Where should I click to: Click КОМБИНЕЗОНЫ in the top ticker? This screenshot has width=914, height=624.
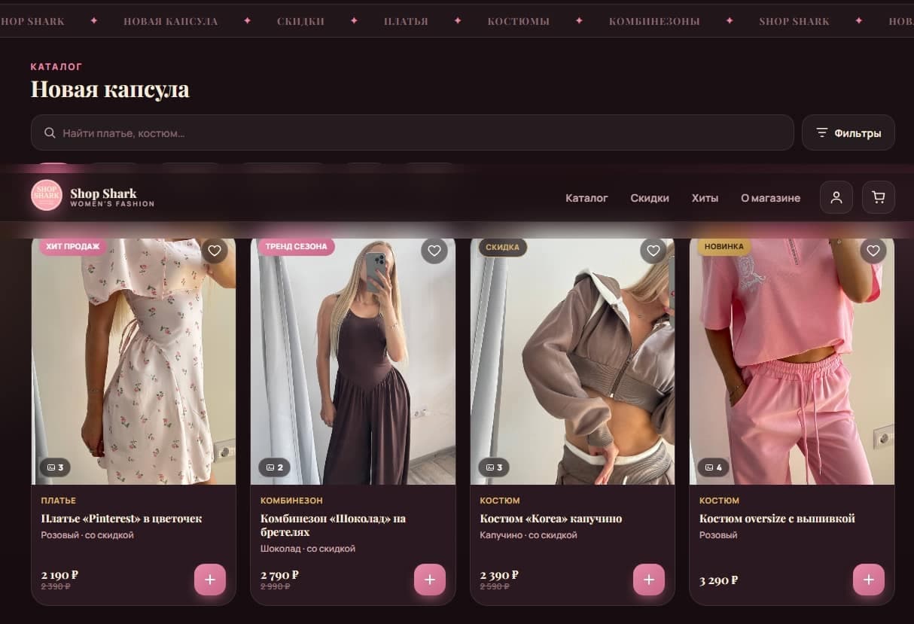[x=654, y=21]
